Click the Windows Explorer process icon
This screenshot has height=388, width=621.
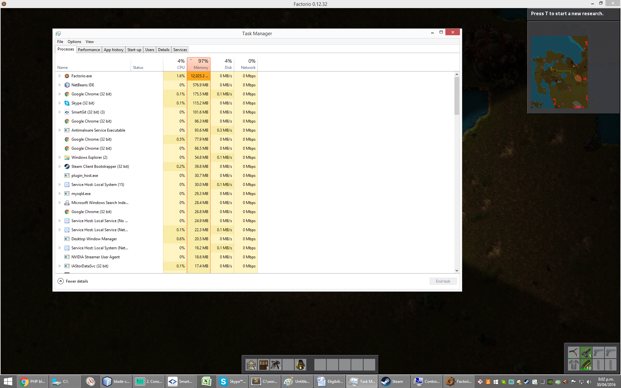point(67,157)
